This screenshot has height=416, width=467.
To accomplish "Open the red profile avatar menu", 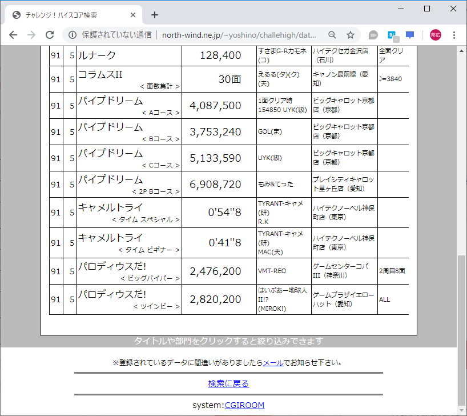I will (436, 35).
